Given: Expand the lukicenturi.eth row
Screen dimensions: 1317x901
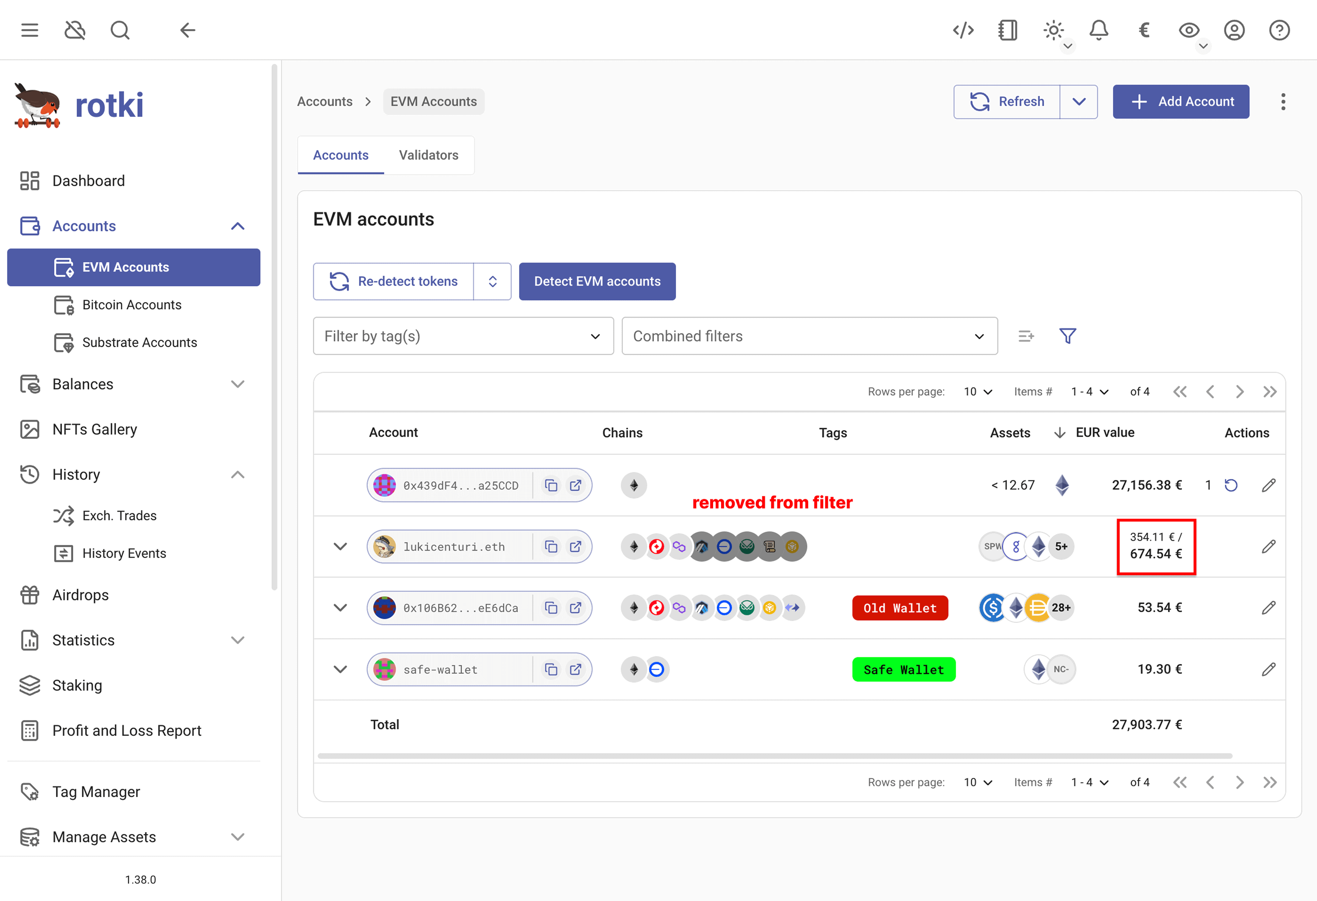Looking at the screenshot, I should [340, 547].
